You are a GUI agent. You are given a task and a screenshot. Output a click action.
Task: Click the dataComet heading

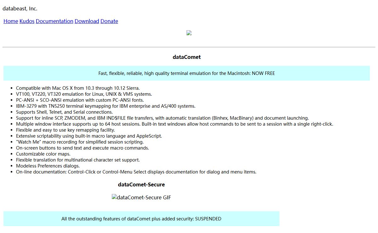click(186, 57)
